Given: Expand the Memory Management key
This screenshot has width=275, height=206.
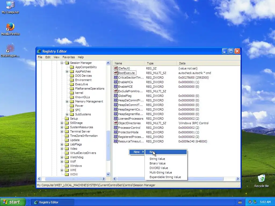Looking at the screenshot, I should click(67, 101).
